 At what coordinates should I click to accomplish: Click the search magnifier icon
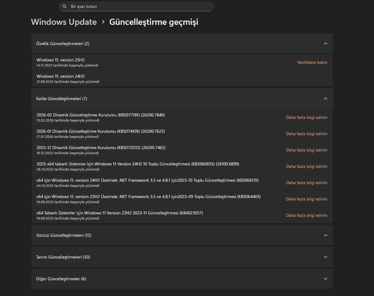65,6
